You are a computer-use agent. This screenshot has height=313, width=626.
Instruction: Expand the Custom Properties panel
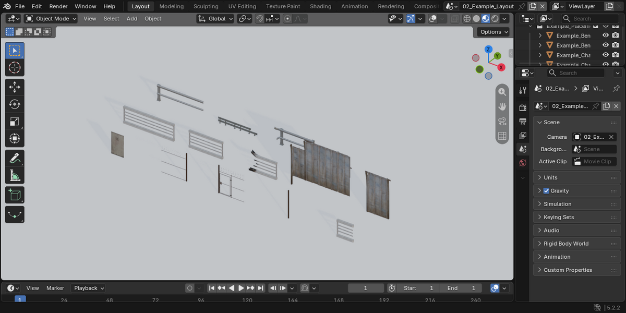pos(577,270)
